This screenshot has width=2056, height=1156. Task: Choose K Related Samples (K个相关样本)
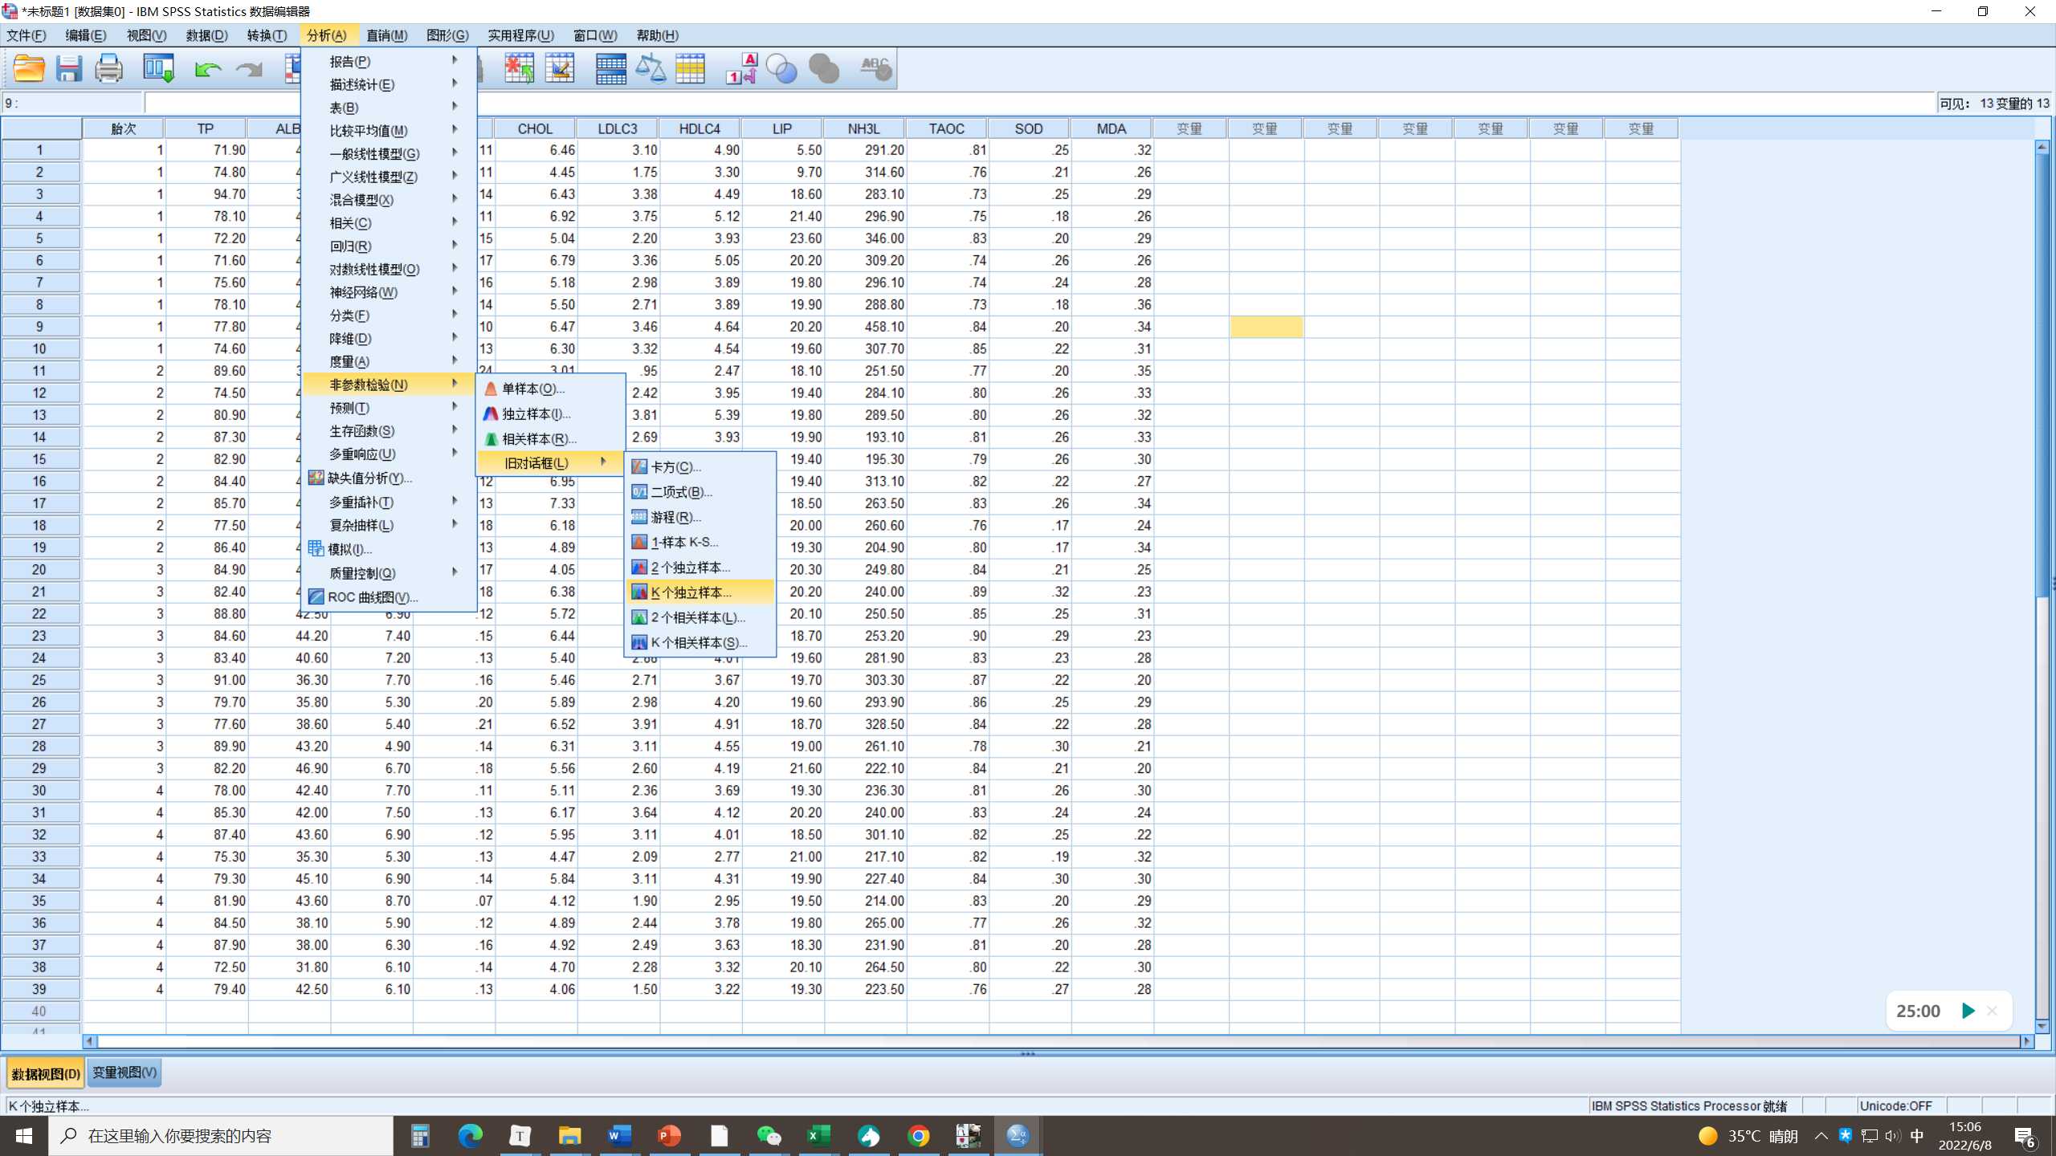(700, 643)
